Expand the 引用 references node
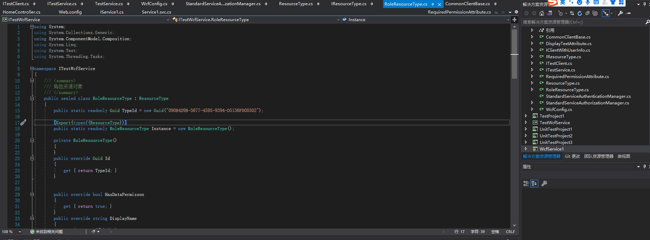 (x=532, y=30)
